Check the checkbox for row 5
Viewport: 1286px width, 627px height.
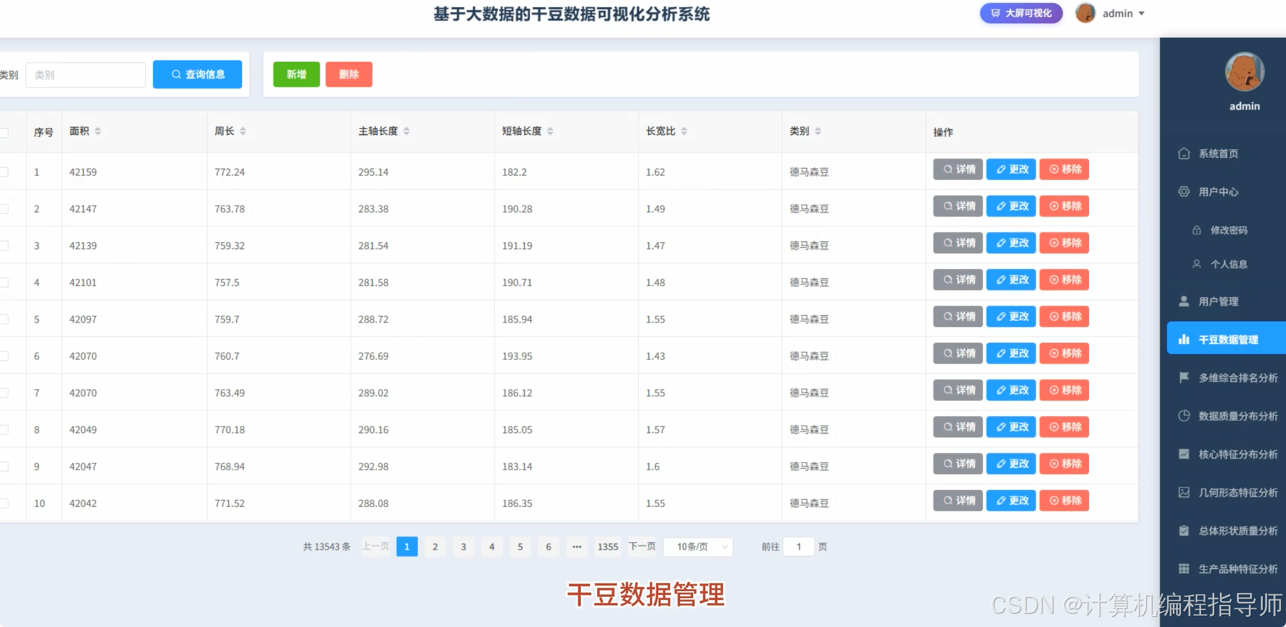point(3,319)
